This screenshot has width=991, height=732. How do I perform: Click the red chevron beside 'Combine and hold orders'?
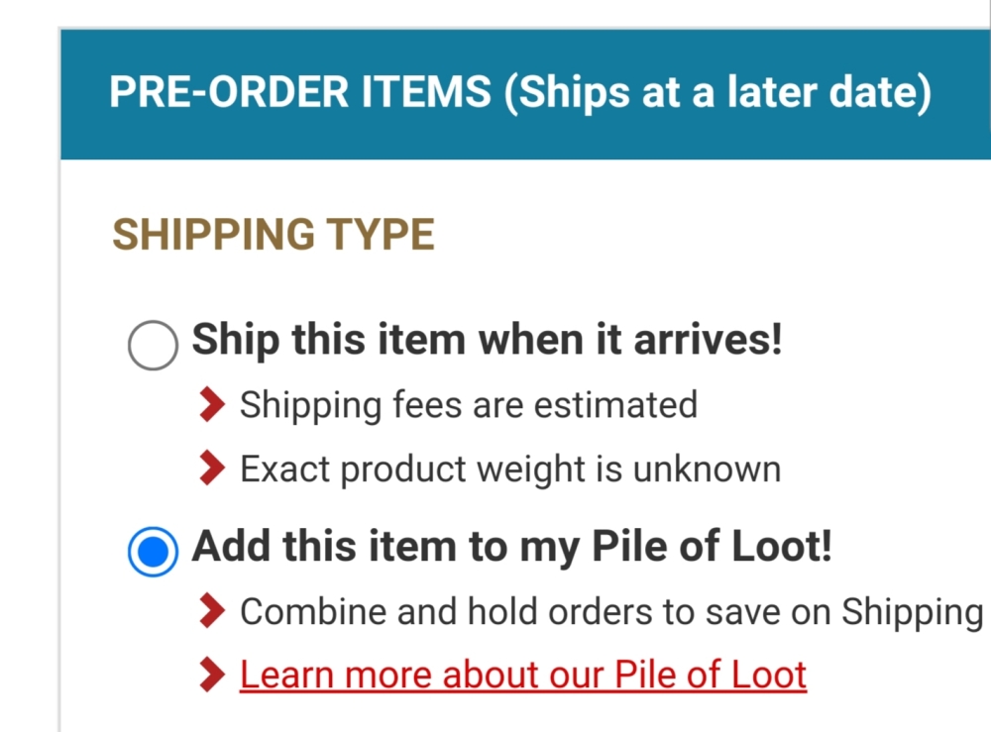click(212, 611)
